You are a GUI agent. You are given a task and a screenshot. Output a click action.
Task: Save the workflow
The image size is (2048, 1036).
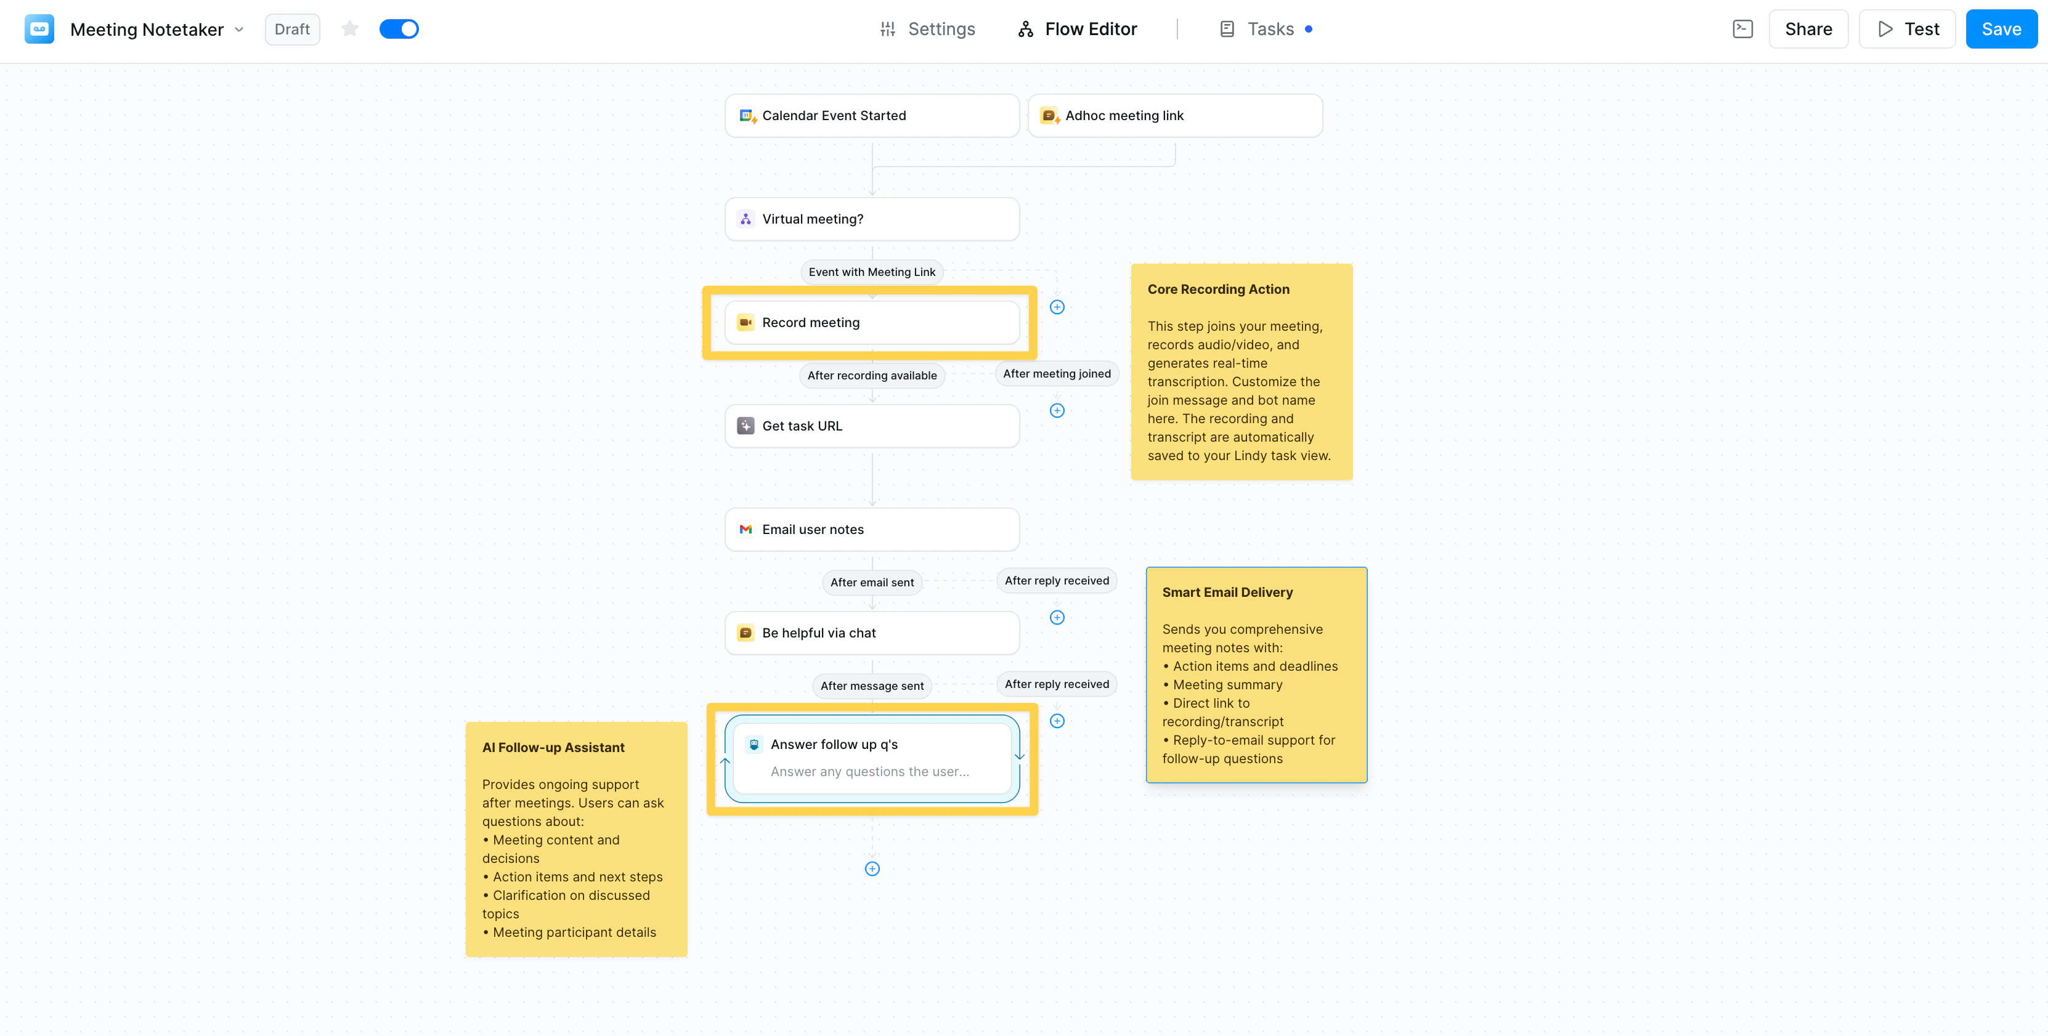click(2001, 28)
